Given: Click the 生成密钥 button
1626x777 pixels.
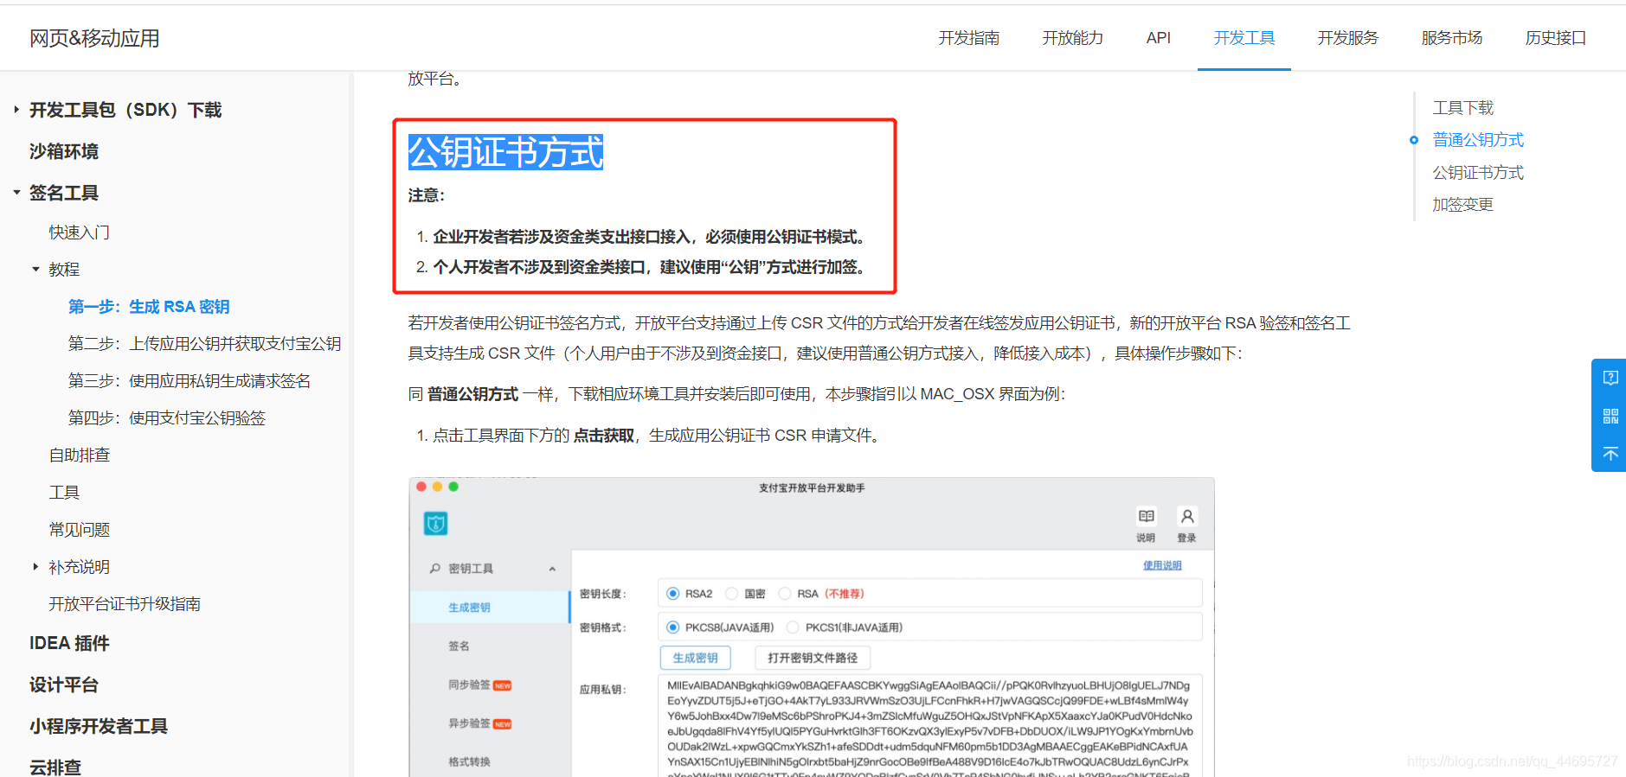Looking at the screenshot, I should pos(695,658).
